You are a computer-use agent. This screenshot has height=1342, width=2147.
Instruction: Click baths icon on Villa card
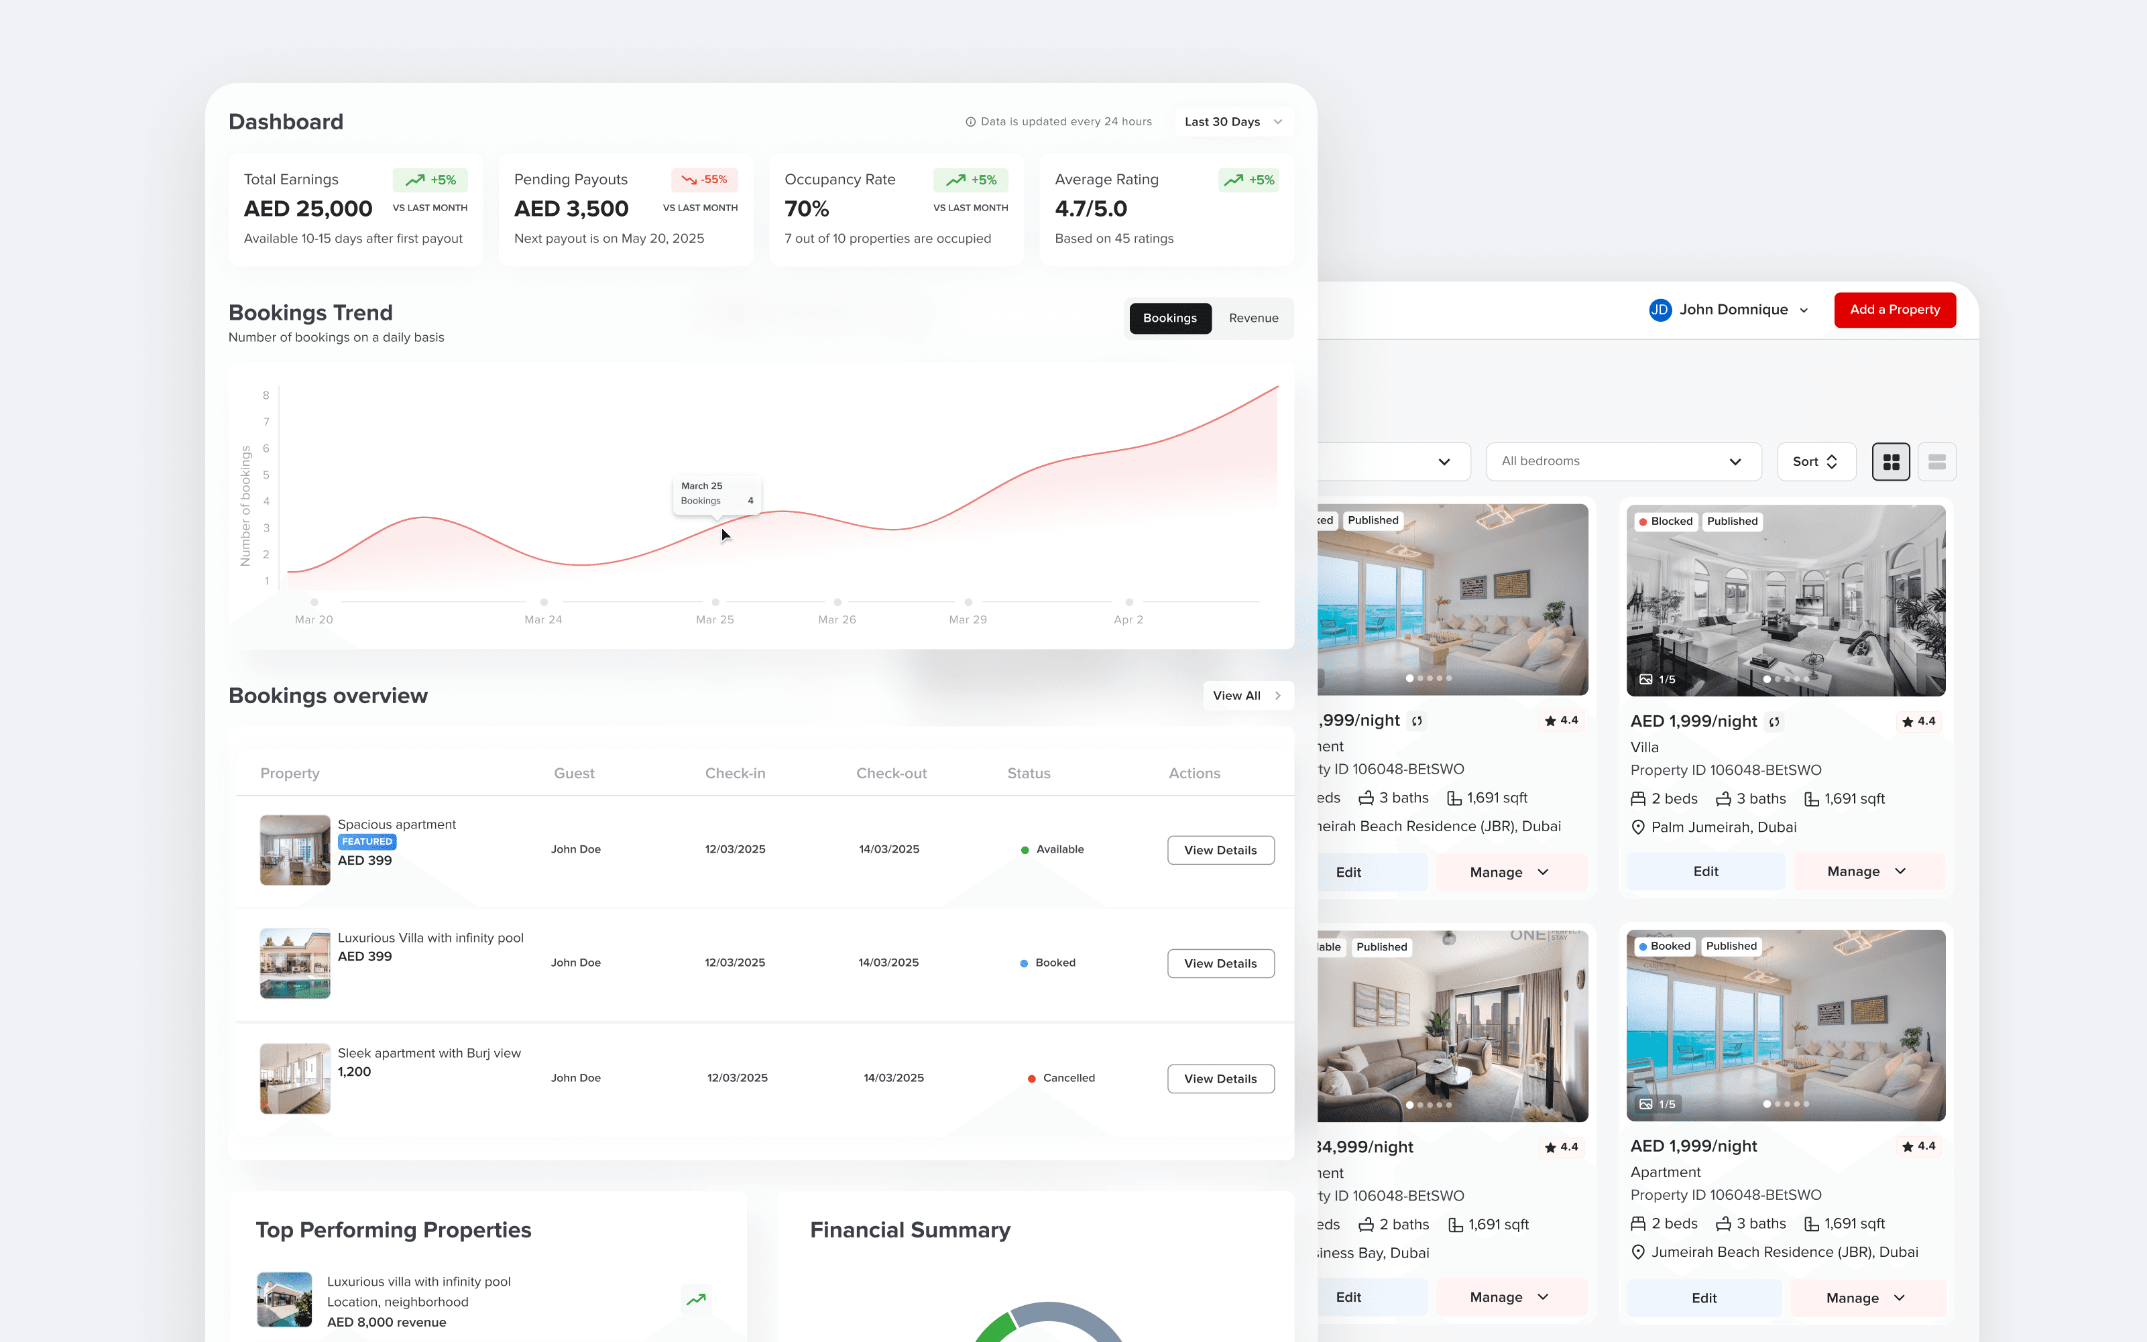1724,799
